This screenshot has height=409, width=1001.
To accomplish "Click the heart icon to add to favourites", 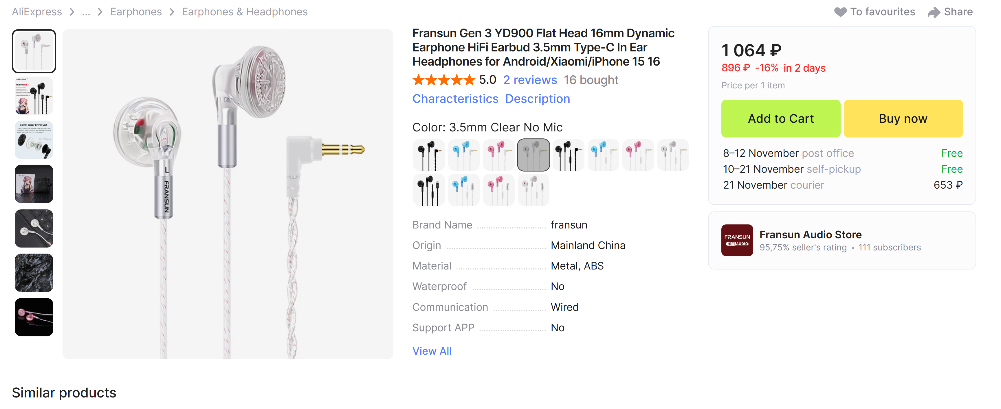I will (x=840, y=12).
